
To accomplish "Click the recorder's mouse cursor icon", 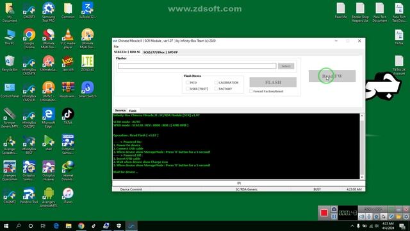I will click(384, 217).
